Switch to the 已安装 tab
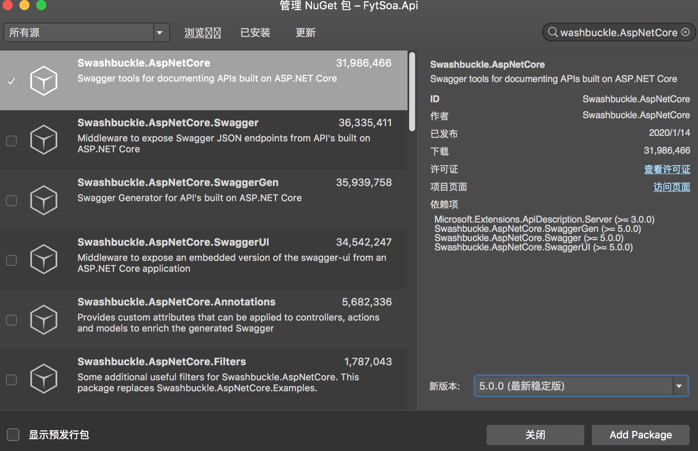Viewport: 698px width, 451px height. pos(255,33)
